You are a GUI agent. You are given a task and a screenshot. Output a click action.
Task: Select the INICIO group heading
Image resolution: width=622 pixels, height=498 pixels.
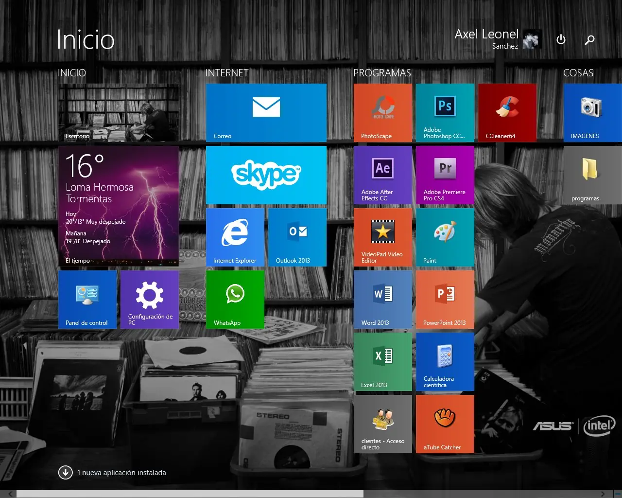[x=72, y=73]
